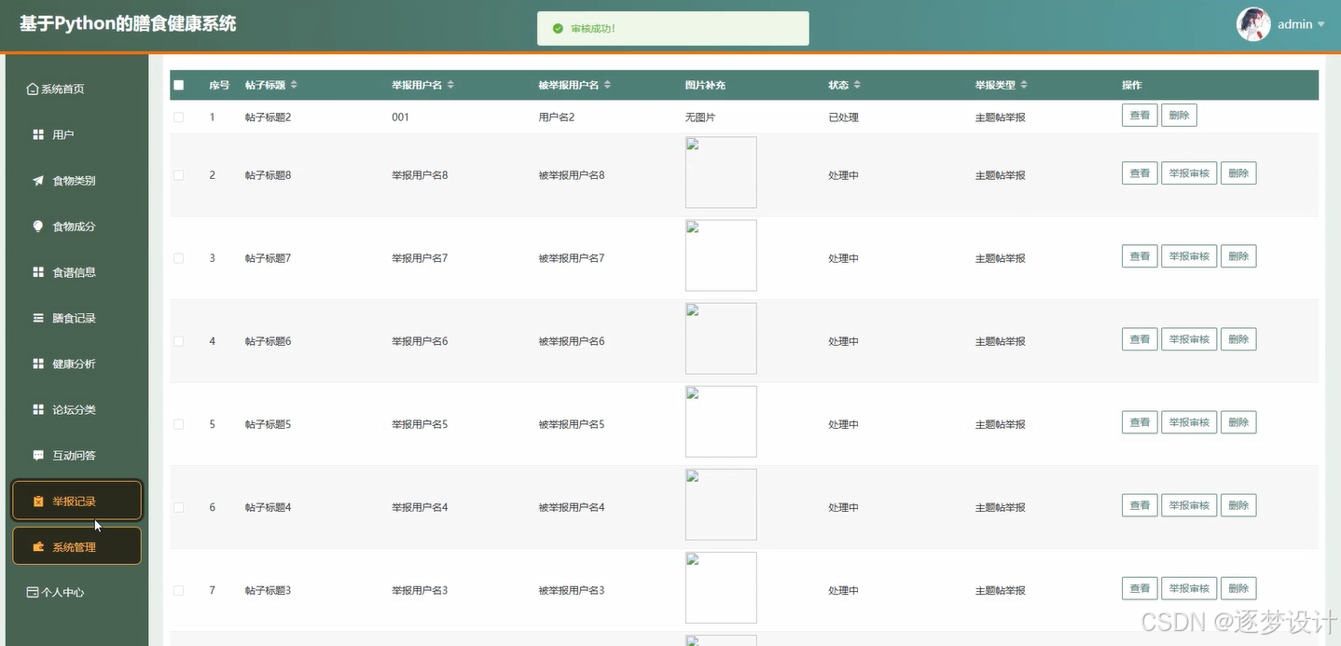Click the briefcase icon beside 系统管理
The image size is (1341, 646).
pos(38,547)
